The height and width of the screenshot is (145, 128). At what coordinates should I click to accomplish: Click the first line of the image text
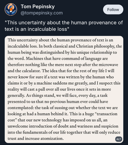click(60, 40)
